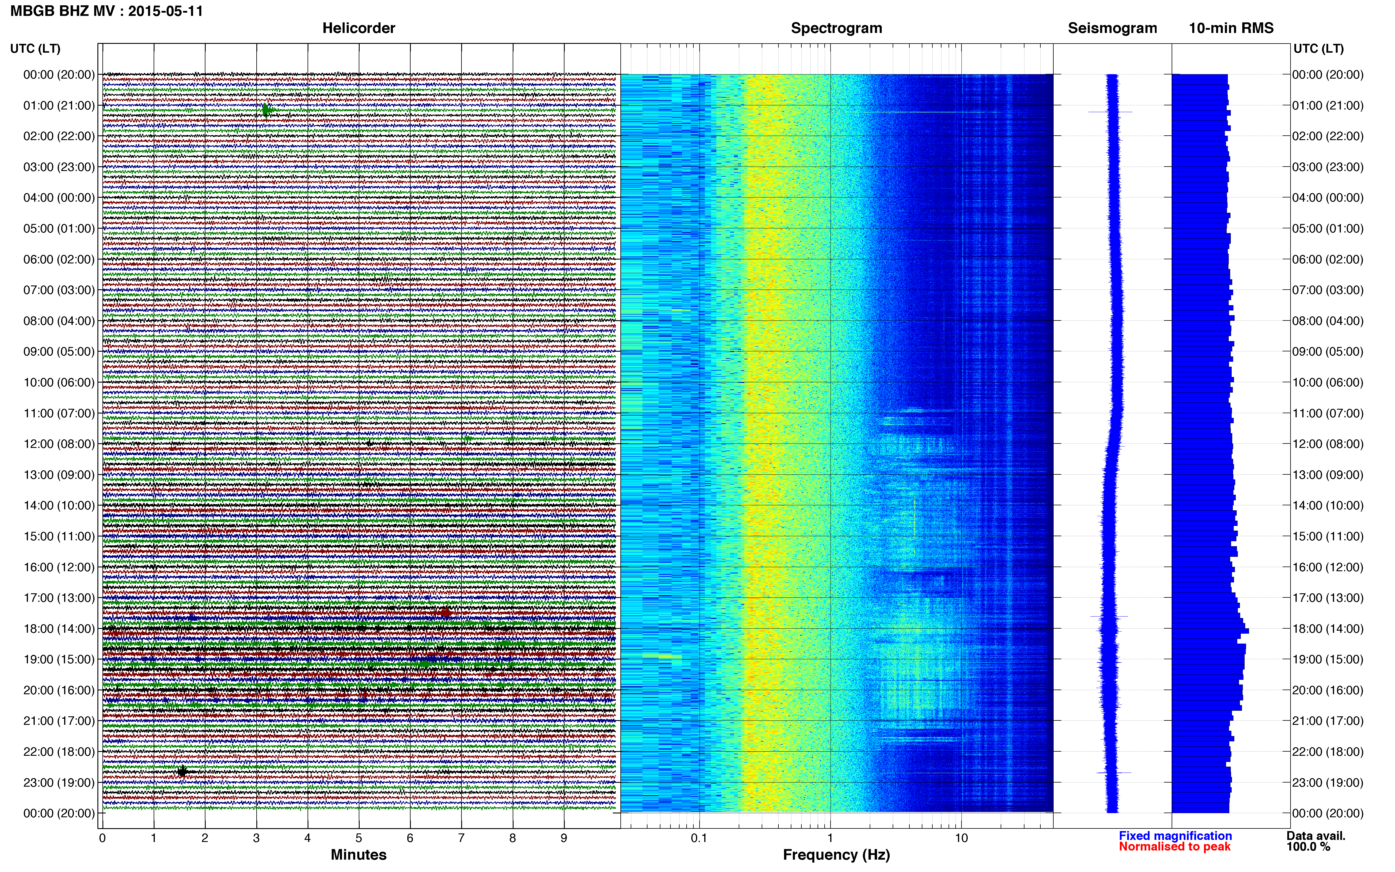Click "15:00 (11:00)" on the left time axis
The image size is (1395, 872).
pyautogui.click(x=59, y=536)
